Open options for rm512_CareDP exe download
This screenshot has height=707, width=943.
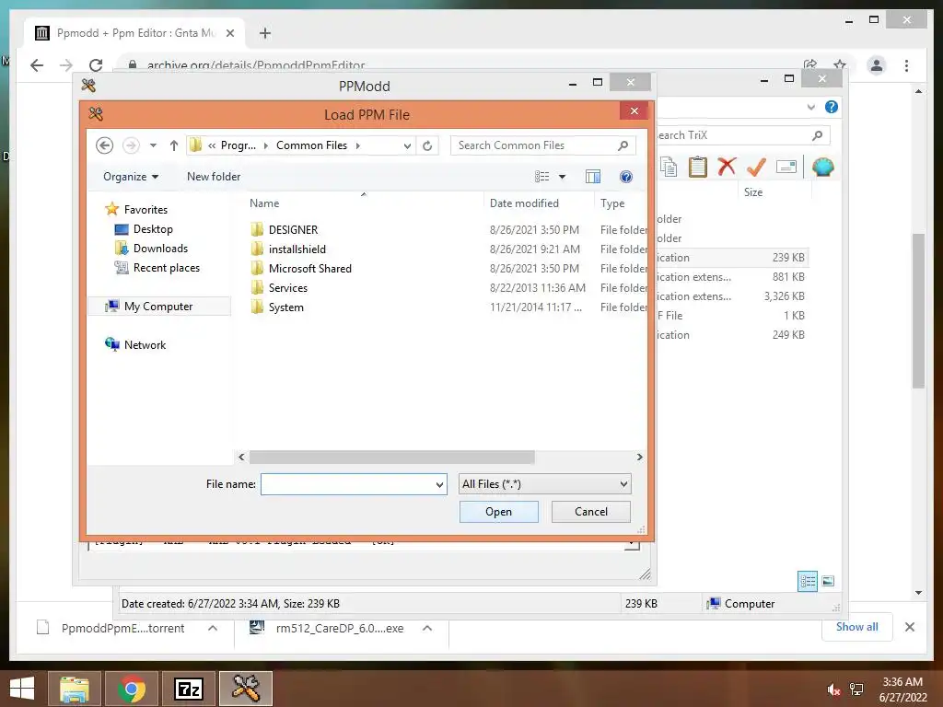(x=427, y=628)
